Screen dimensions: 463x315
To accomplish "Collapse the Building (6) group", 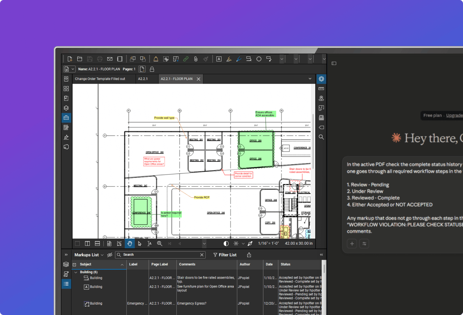I will click(76, 272).
